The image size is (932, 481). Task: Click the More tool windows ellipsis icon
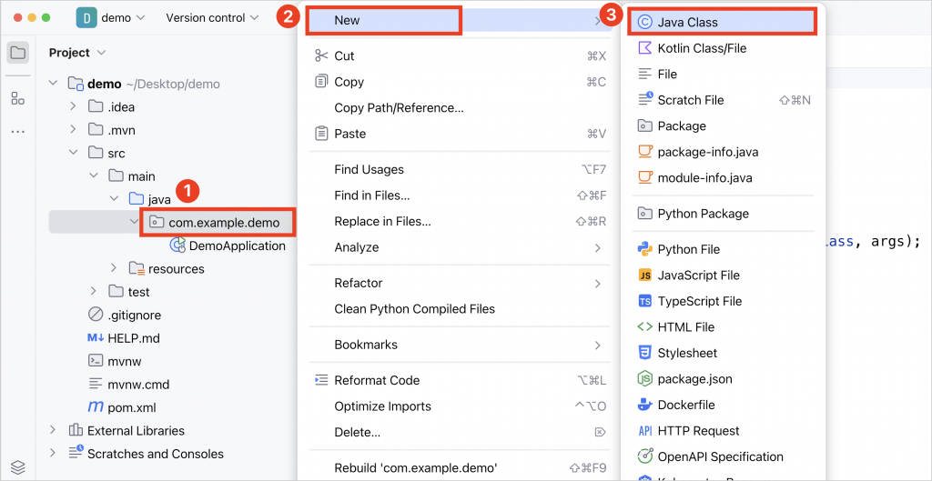[18, 132]
